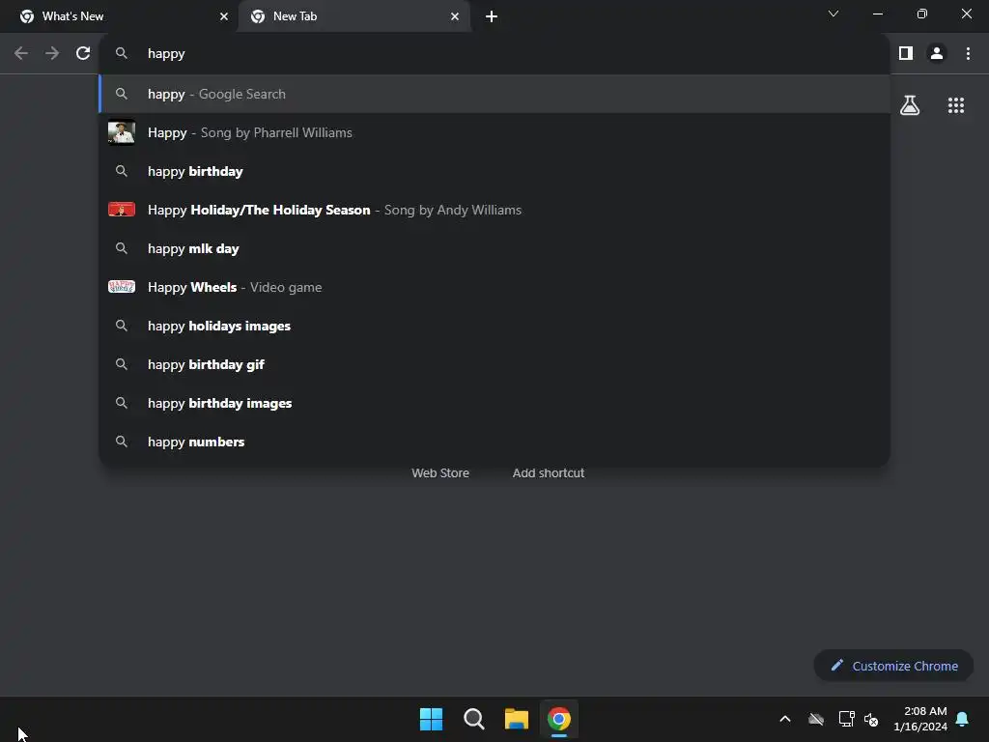989x742 pixels.
Task: Click the muted speaker volume icon
Action: point(871,719)
